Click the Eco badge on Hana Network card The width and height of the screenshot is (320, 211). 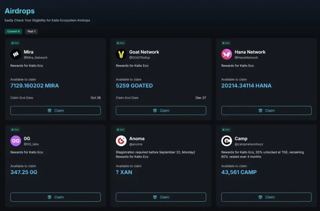click(226, 43)
